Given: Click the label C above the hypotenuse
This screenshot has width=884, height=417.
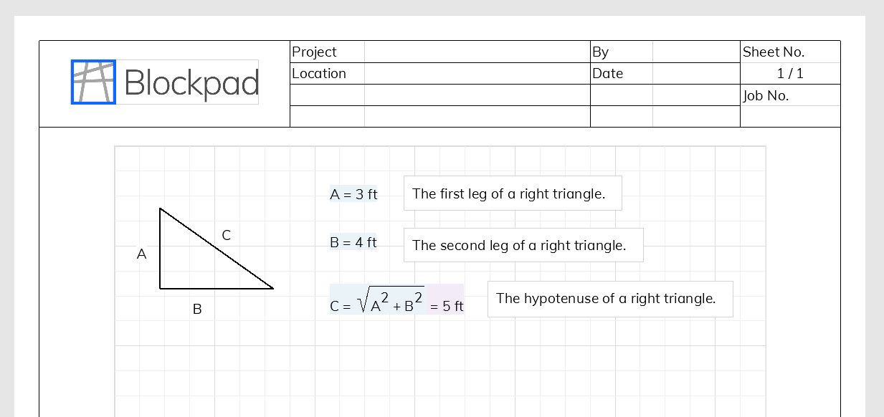Looking at the screenshot, I should (x=226, y=234).
